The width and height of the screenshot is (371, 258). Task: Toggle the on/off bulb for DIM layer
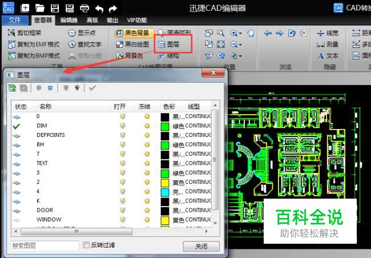tap(122, 126)
